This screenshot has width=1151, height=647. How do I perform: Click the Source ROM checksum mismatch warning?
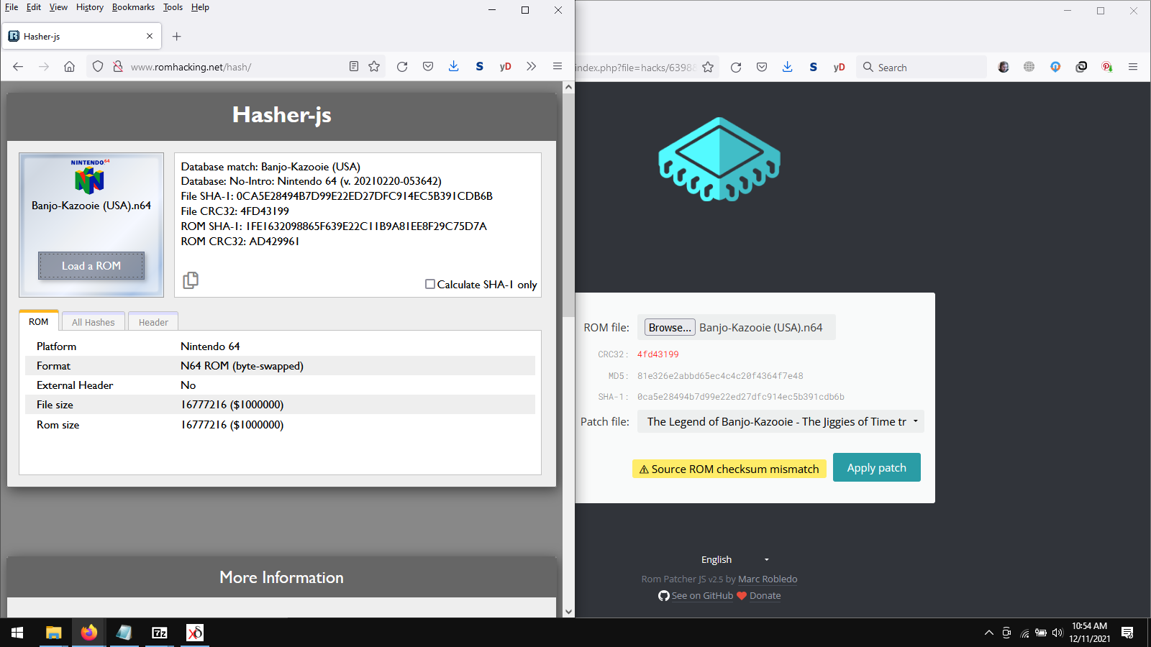coord(729,469)
